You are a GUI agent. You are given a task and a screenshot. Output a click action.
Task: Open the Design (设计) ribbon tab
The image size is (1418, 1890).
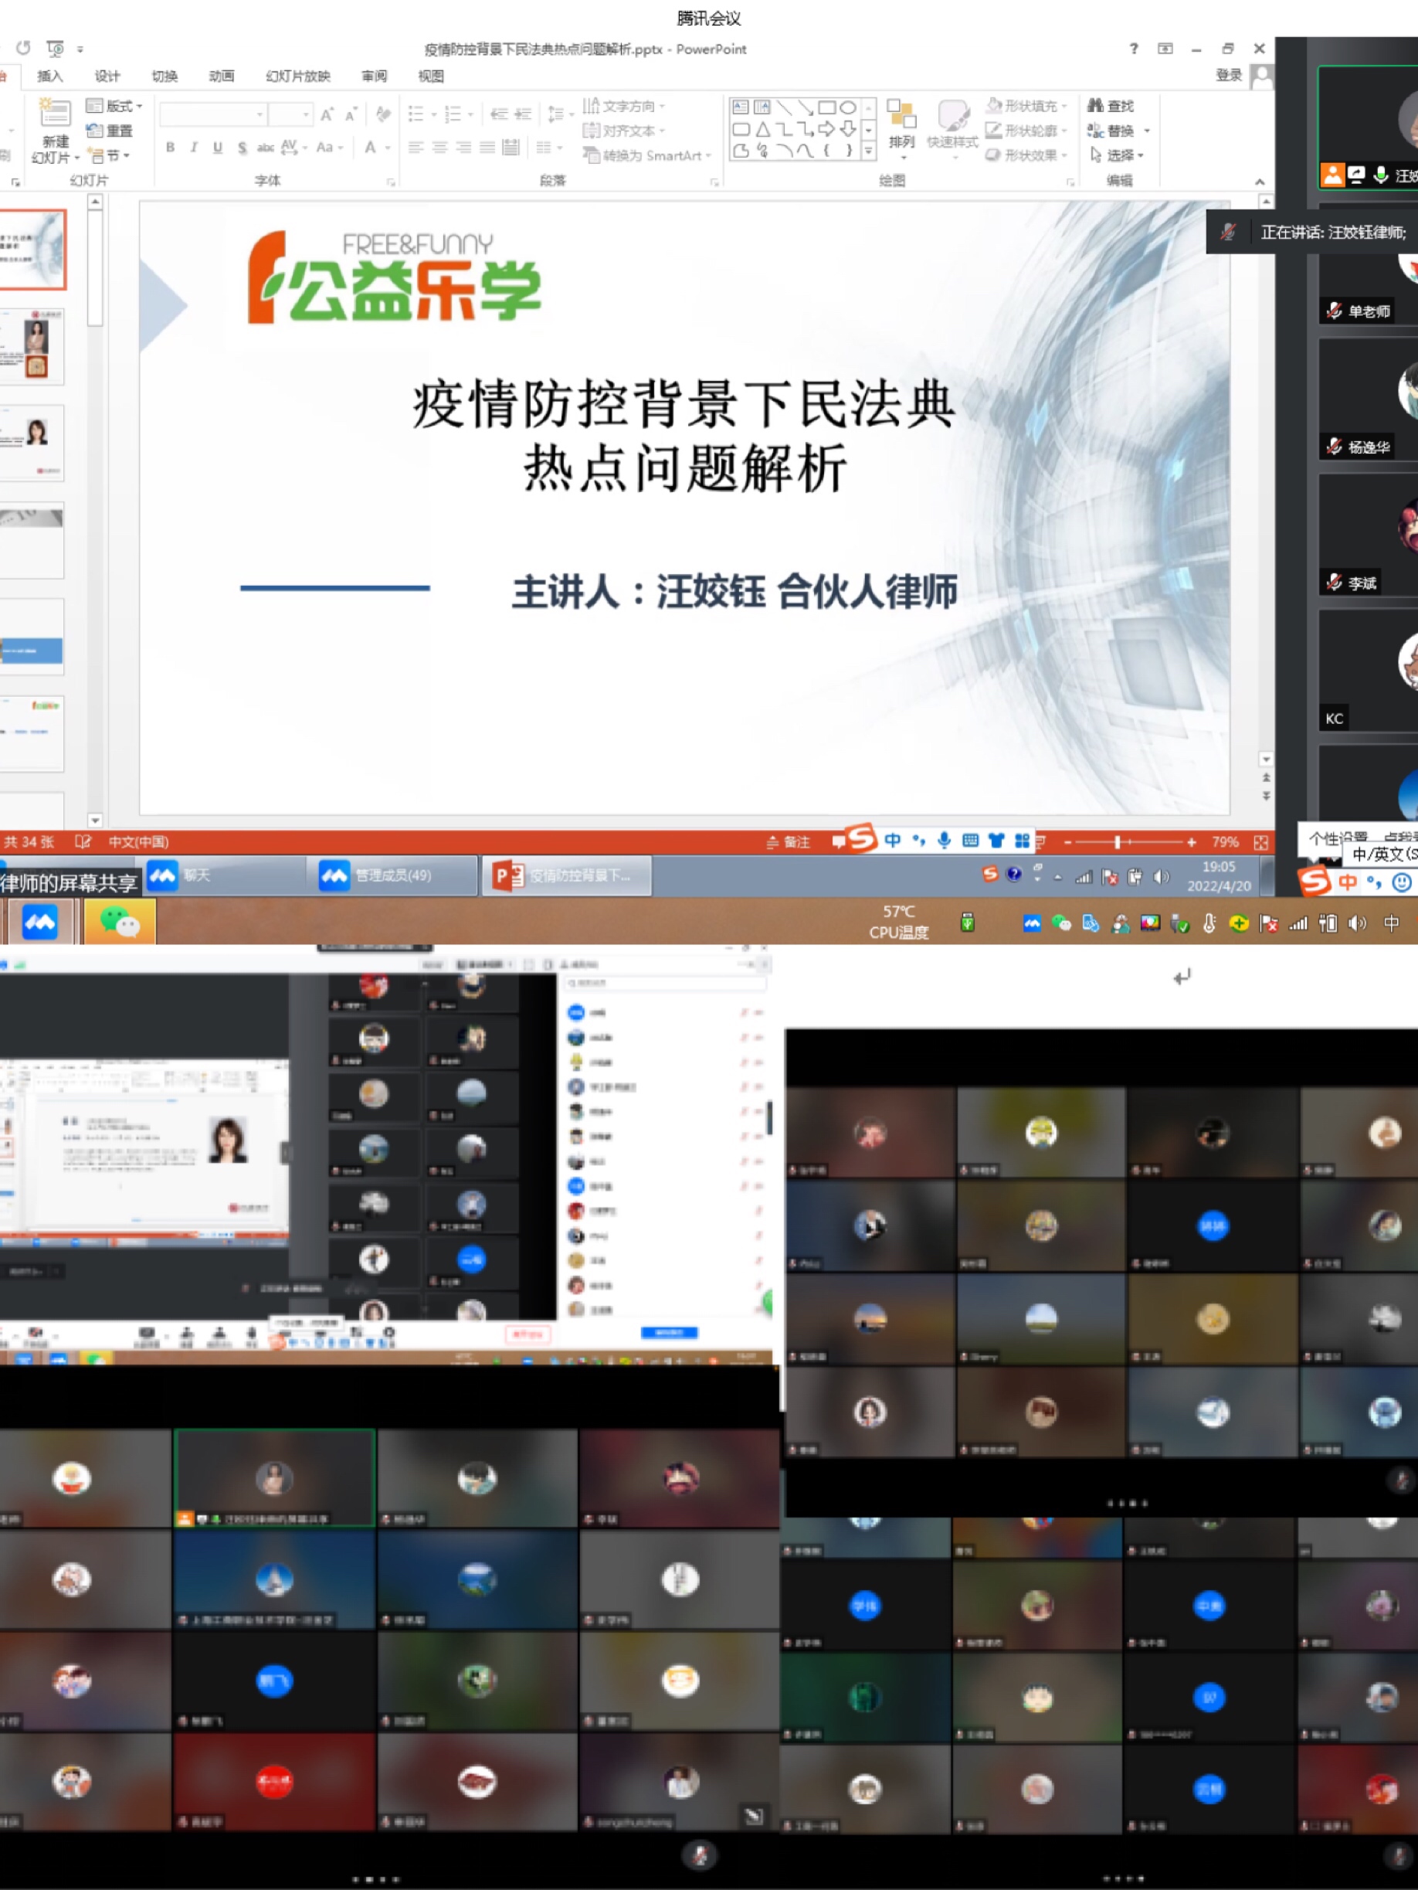[107, 76]
